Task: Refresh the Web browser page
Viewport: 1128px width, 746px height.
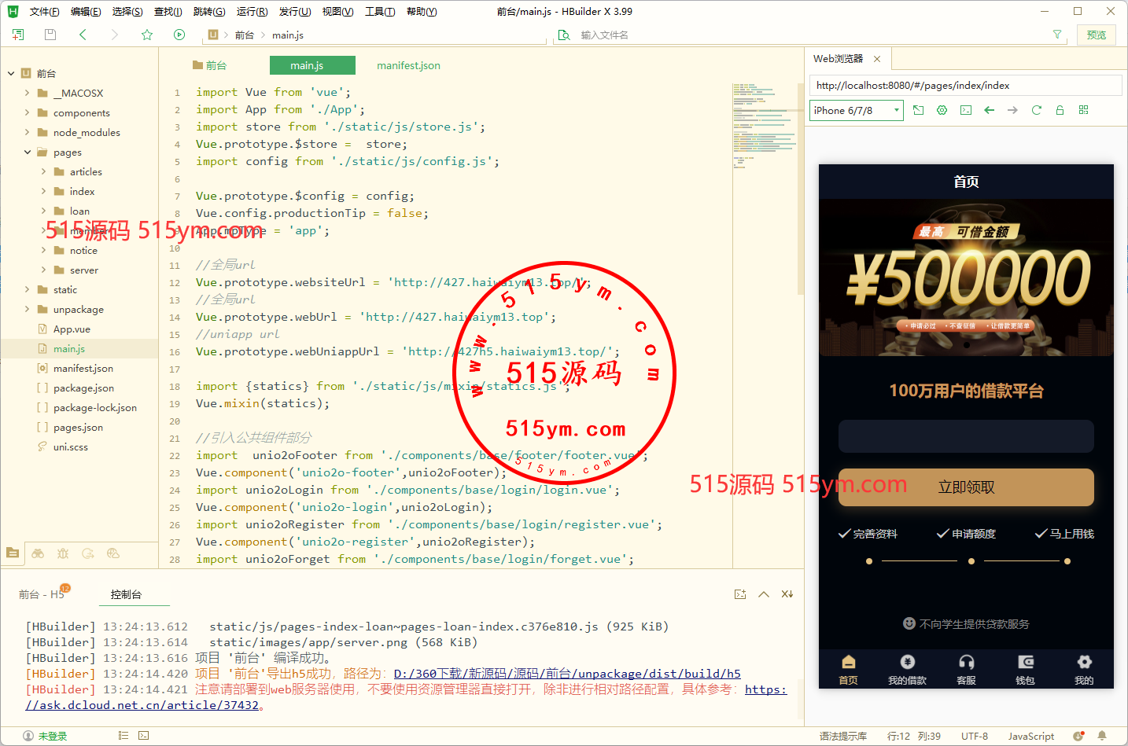Action: (x=1036, y=110)
